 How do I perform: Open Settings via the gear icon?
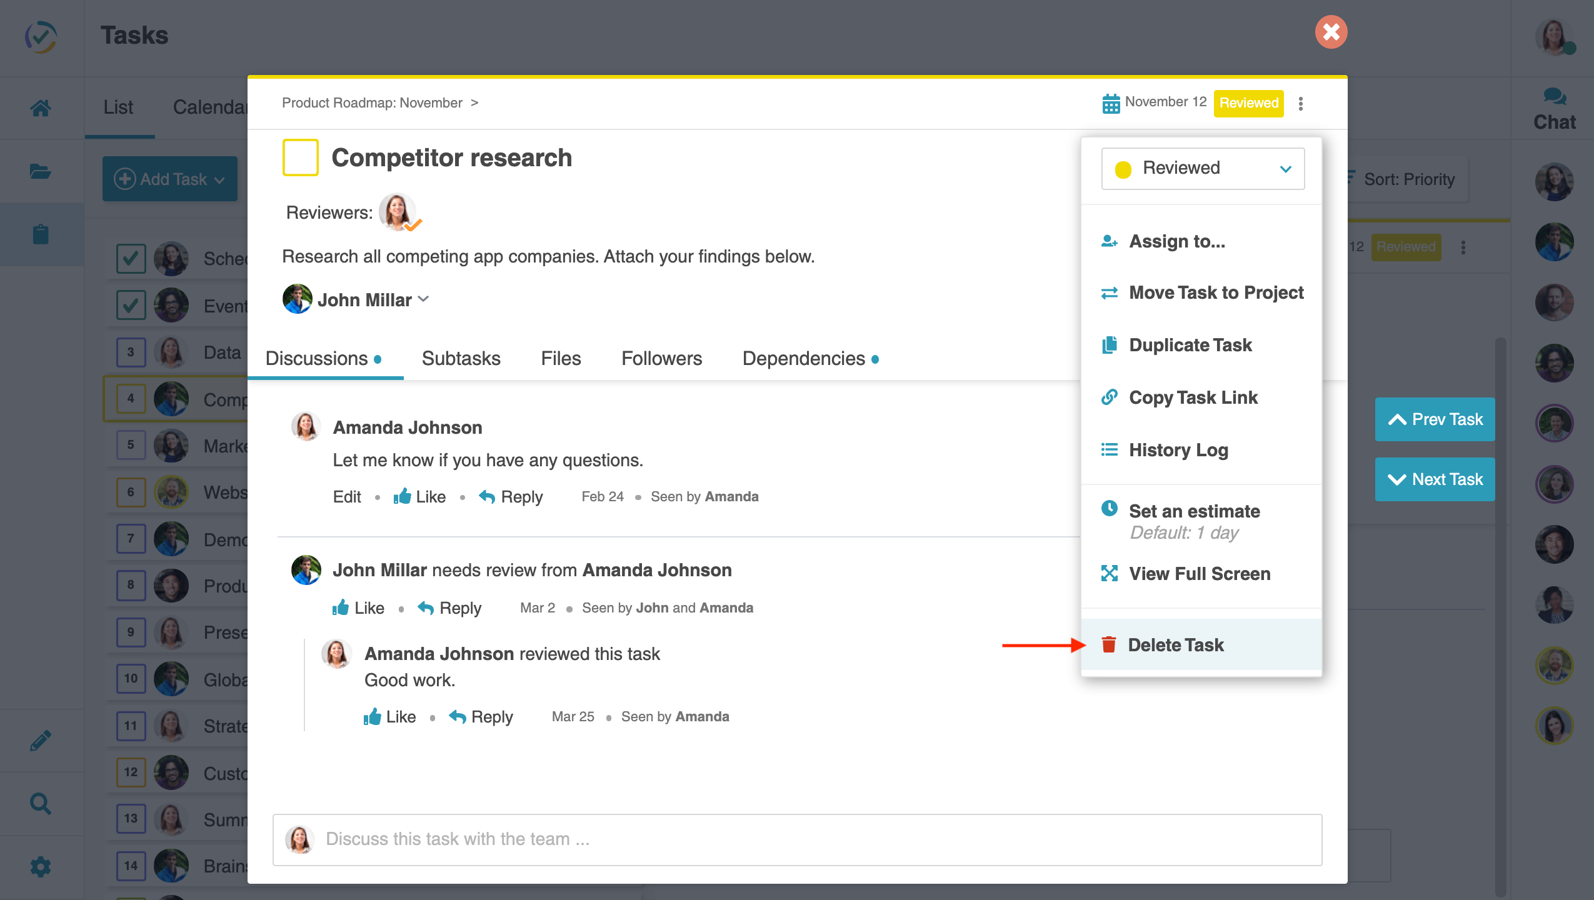coord(41,867)
